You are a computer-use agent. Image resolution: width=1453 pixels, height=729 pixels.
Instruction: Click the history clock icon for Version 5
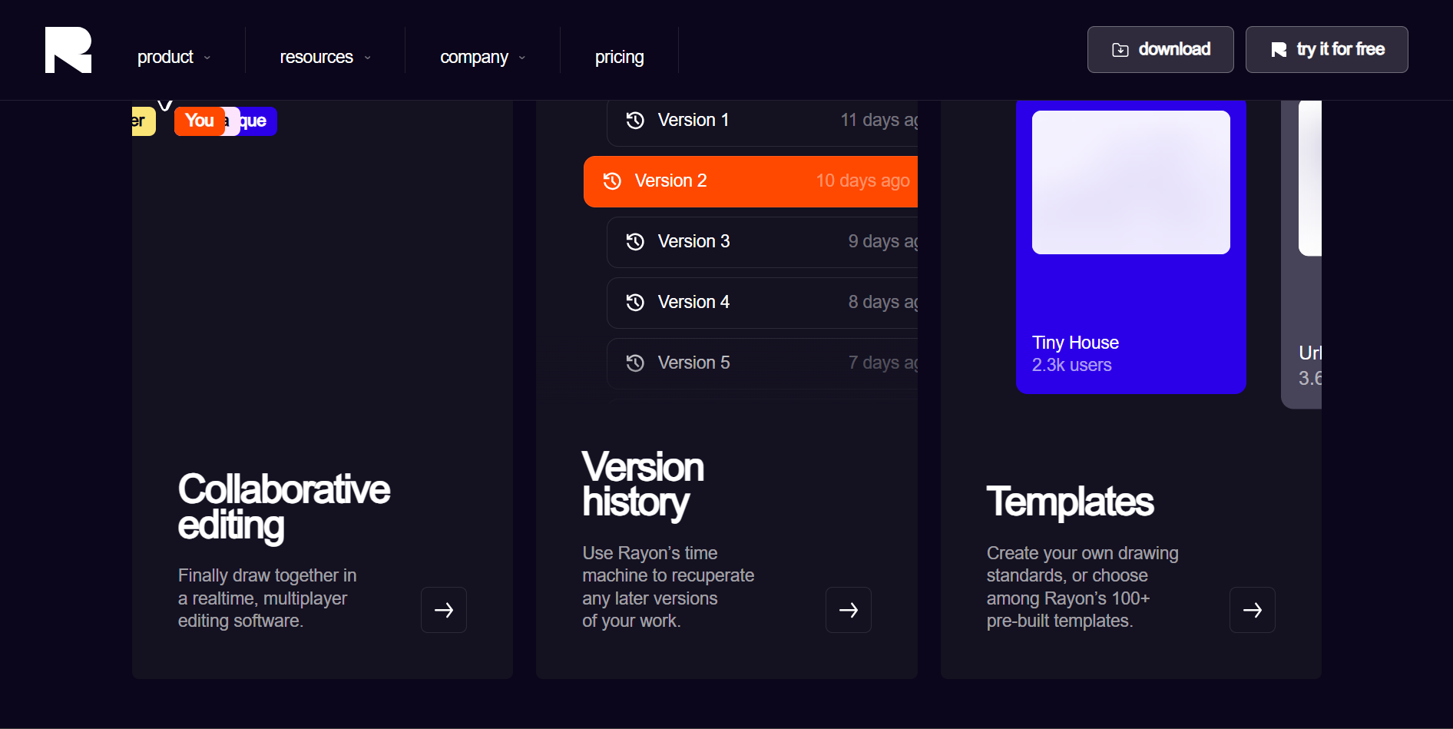[x=635, y=363]
